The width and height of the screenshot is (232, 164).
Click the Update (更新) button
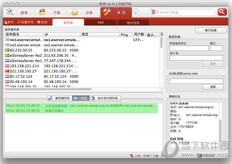[213, 87]
